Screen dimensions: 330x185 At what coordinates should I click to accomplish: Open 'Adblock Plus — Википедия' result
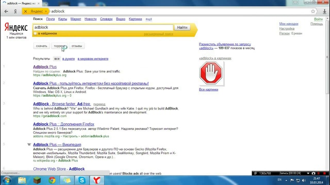(57, 144)
